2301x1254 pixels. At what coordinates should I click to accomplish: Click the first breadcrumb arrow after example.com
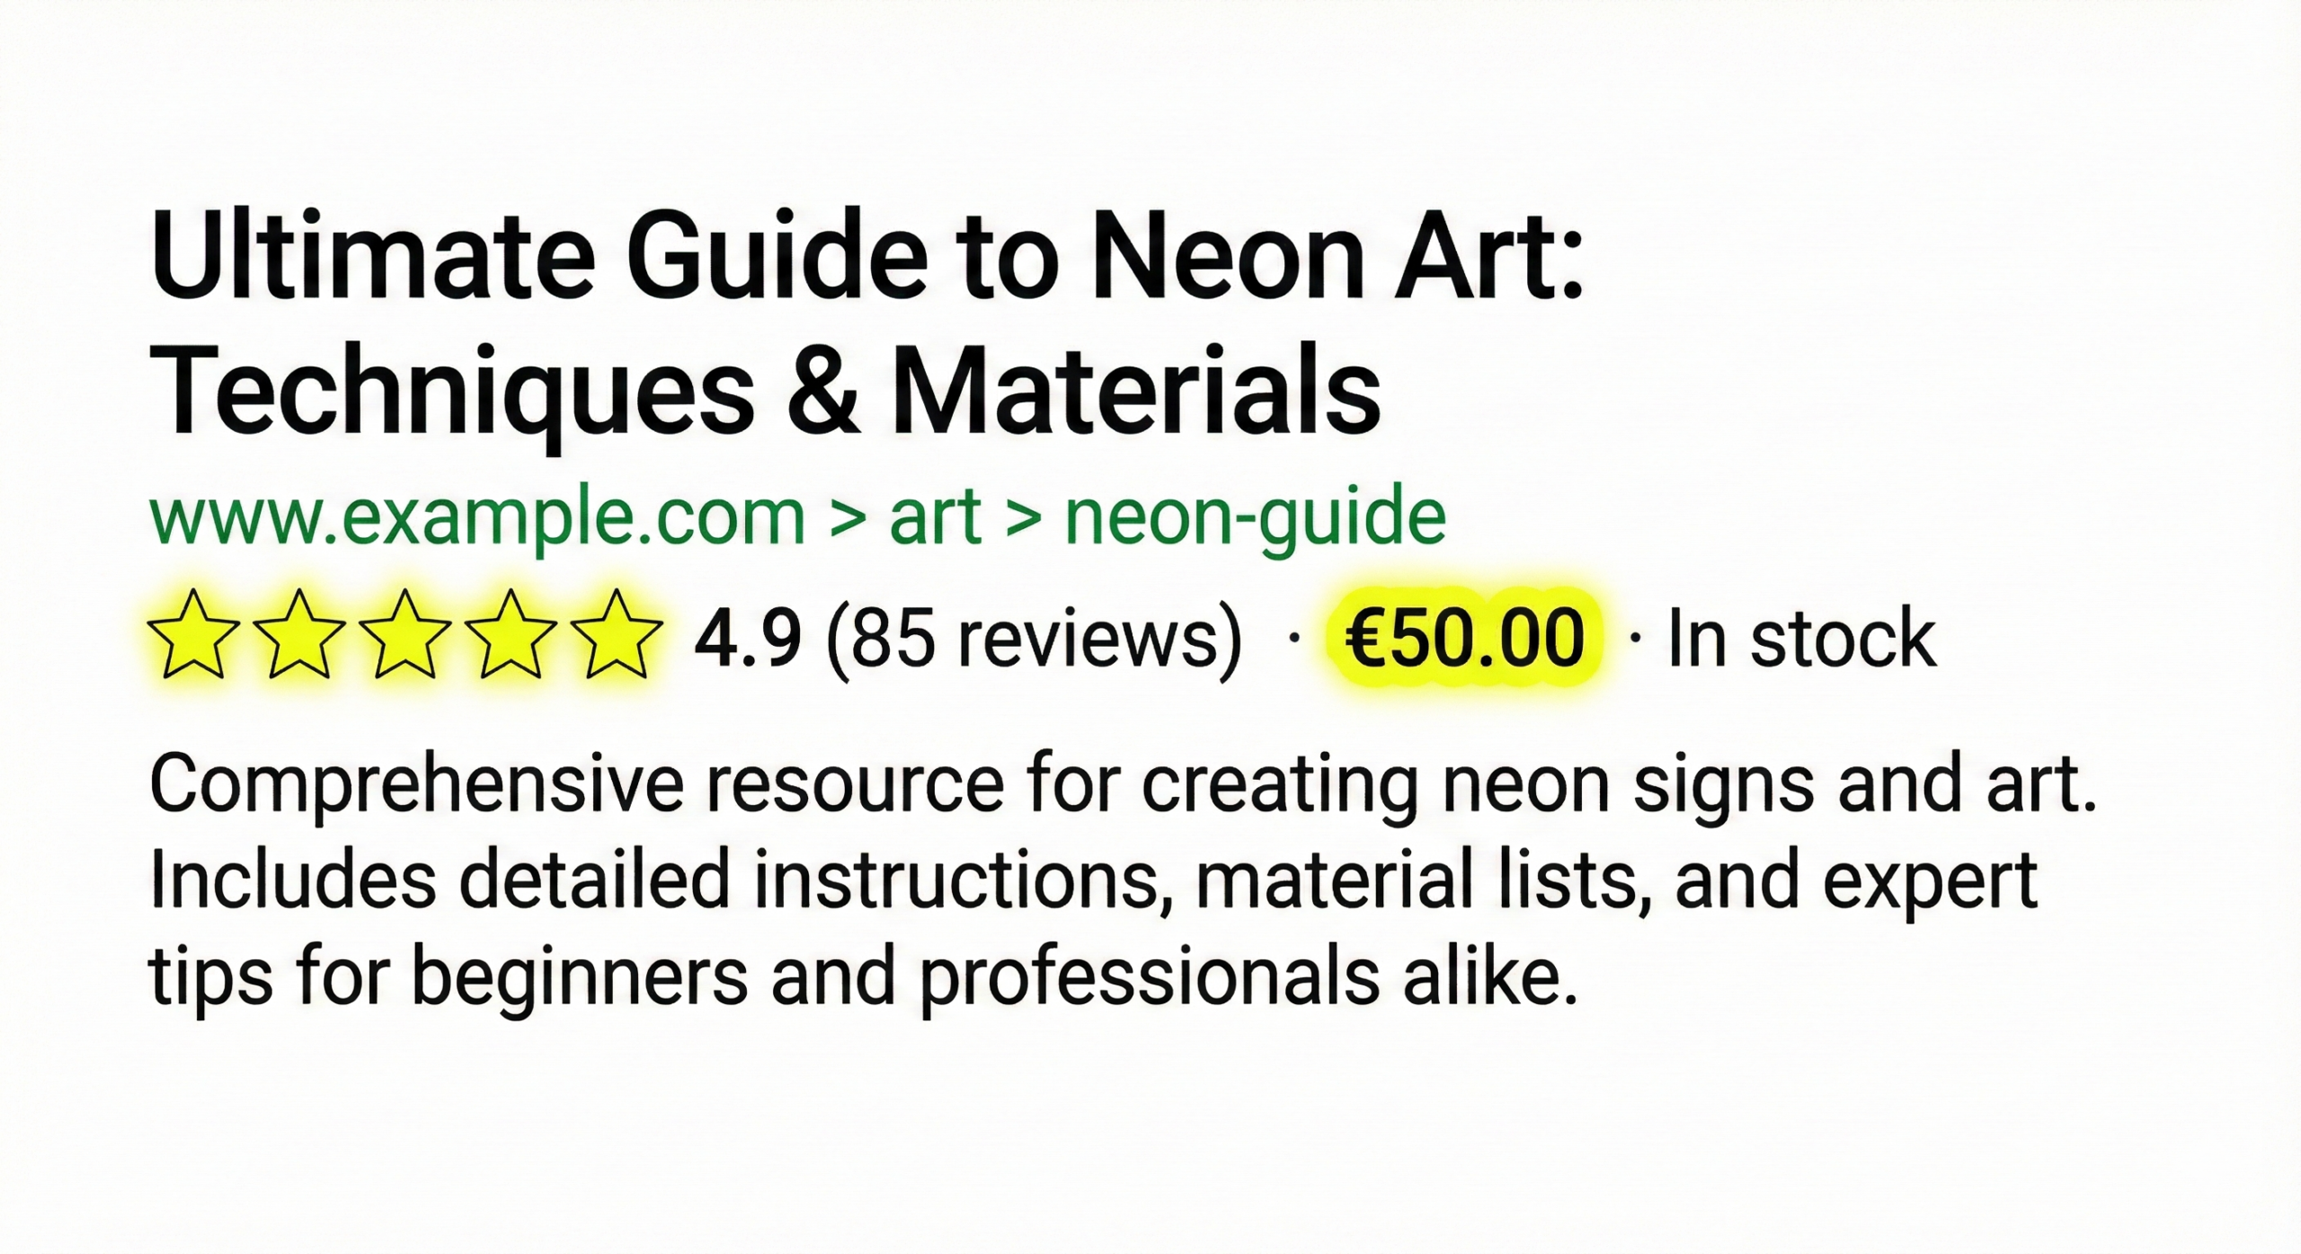click(847, 518)
